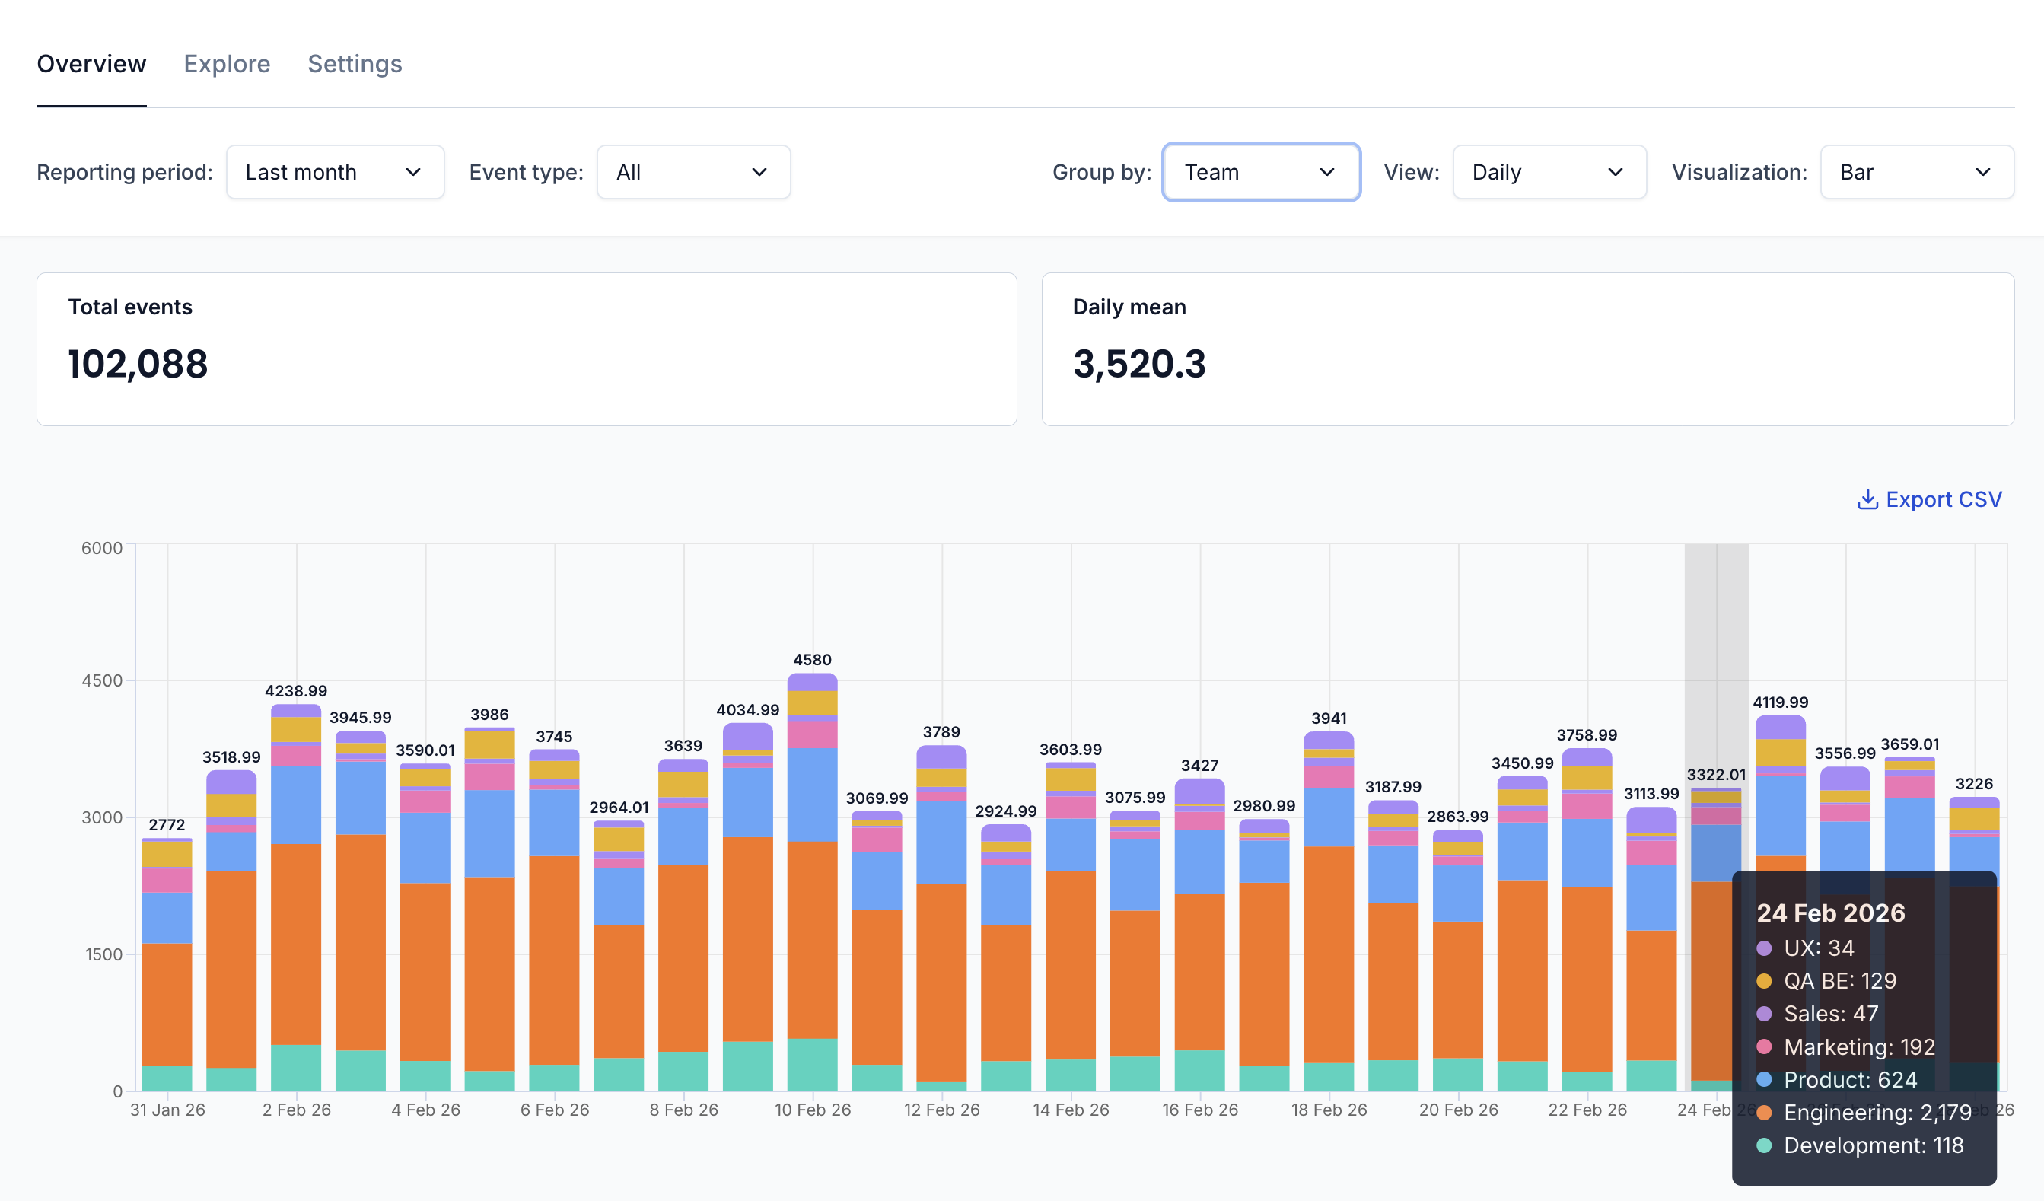Click the 6000 y-axis label

click(x=101, y=548)
